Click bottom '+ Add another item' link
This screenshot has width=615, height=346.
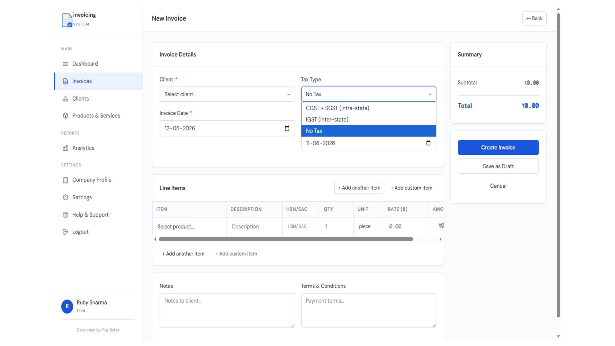click(183, 254)
